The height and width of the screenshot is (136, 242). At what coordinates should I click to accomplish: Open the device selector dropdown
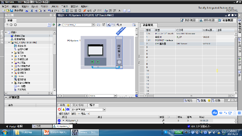pyautogui.click(x=93, y=25)
